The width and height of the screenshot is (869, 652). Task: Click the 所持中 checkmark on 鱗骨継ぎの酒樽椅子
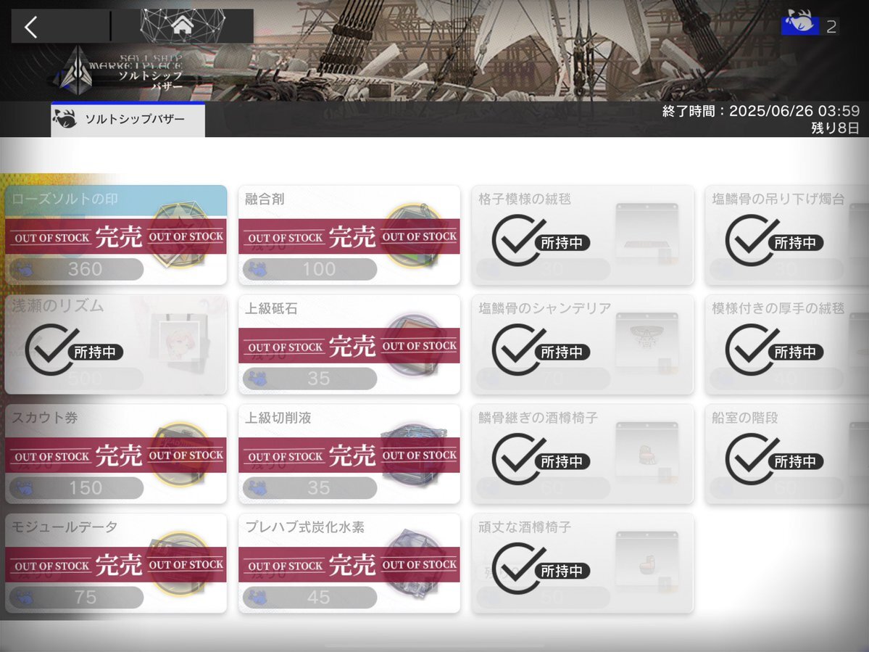point(541,459)
